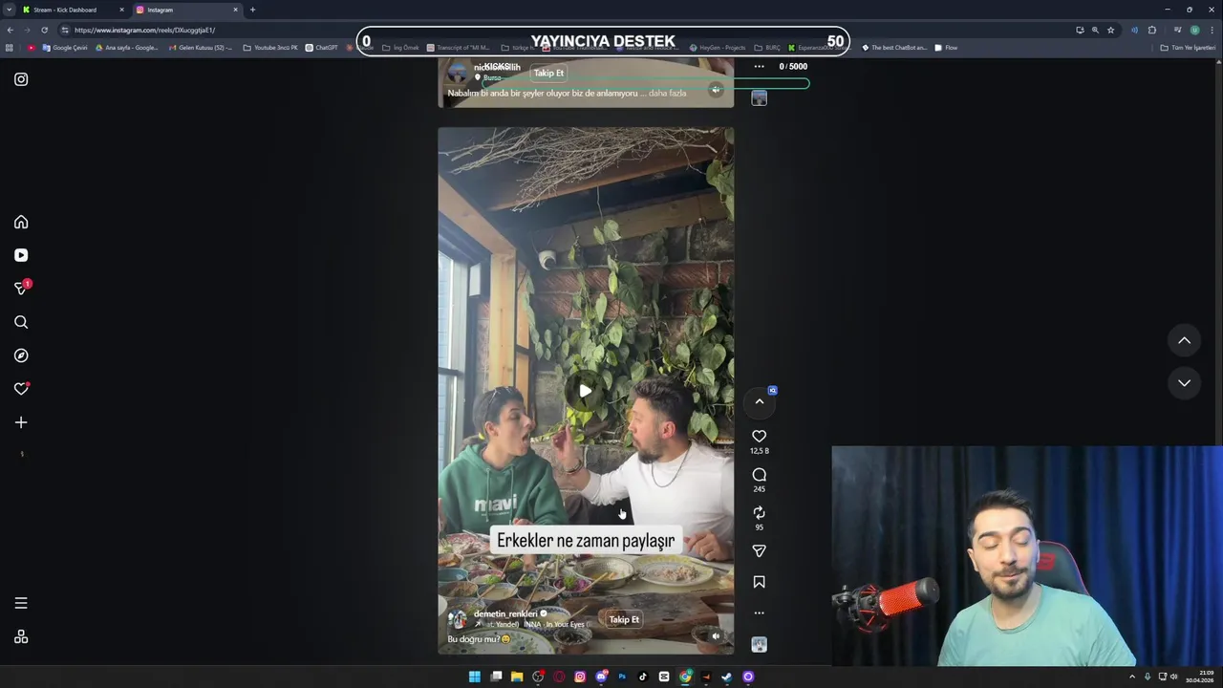Toggle sound on the upper reel
The height and width of the screenshot is (688, 1223).
[716, 90]
